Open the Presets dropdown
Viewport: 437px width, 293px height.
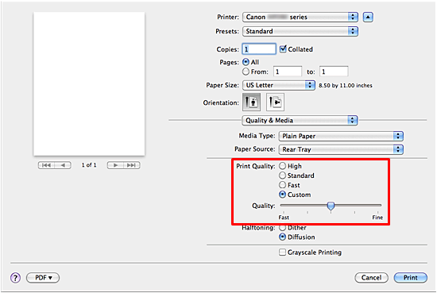tap(300, 31)
